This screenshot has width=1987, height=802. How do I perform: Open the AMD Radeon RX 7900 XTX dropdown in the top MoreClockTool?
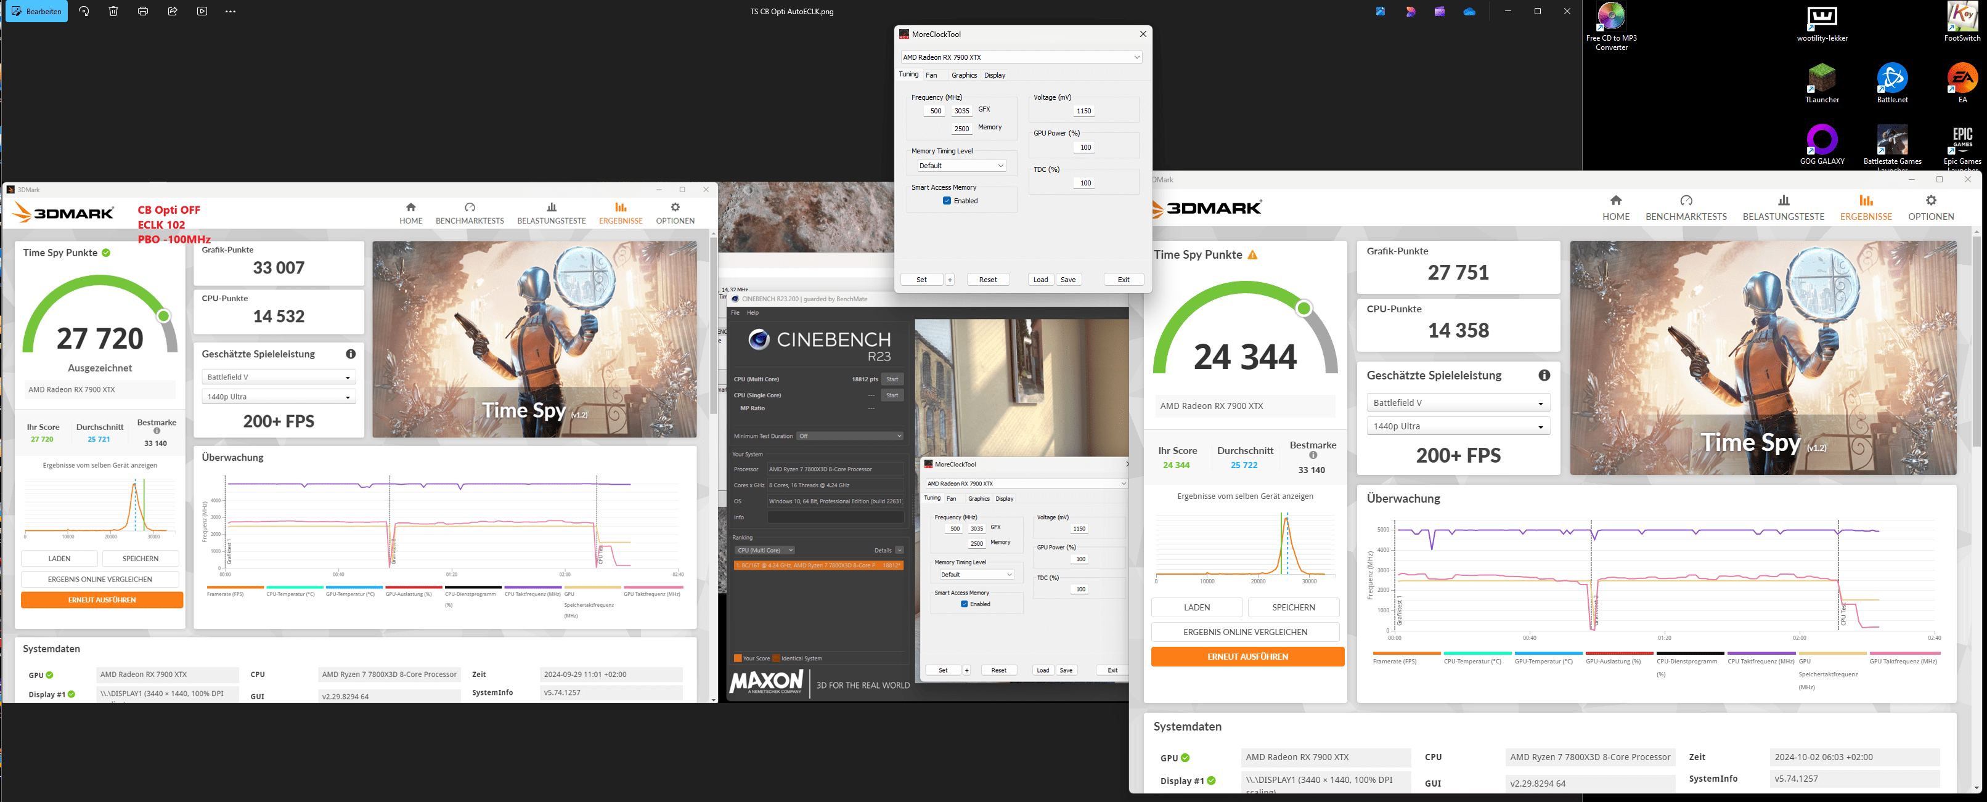(1021, 57)
